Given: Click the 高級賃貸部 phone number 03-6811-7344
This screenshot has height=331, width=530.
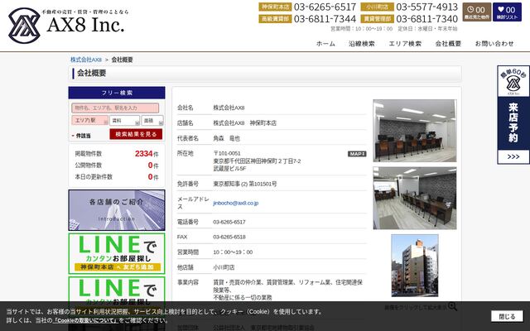Looking at the screenshot, I should tap(325, 19).
